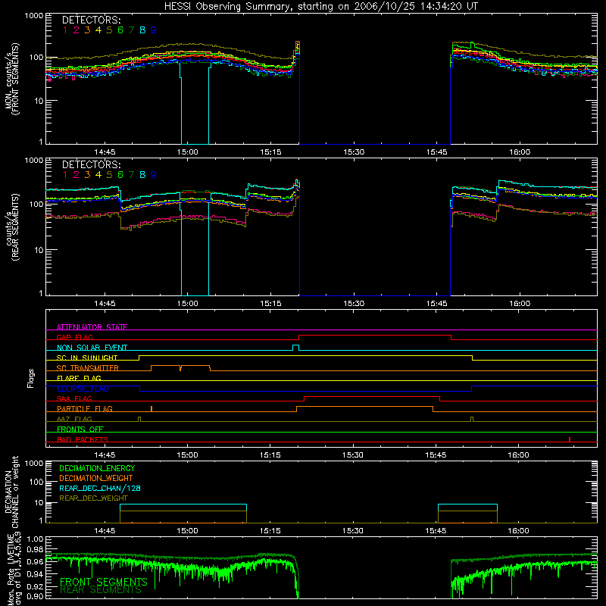Click 14:45 time label below rear segments plot
This screenshot has width=606, height=606.
pyautogui.click(x=105, y=304)
